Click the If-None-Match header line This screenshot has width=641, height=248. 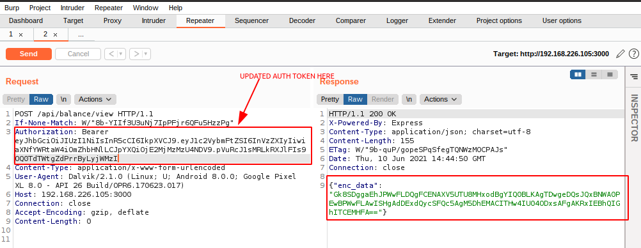click(124, 123)
